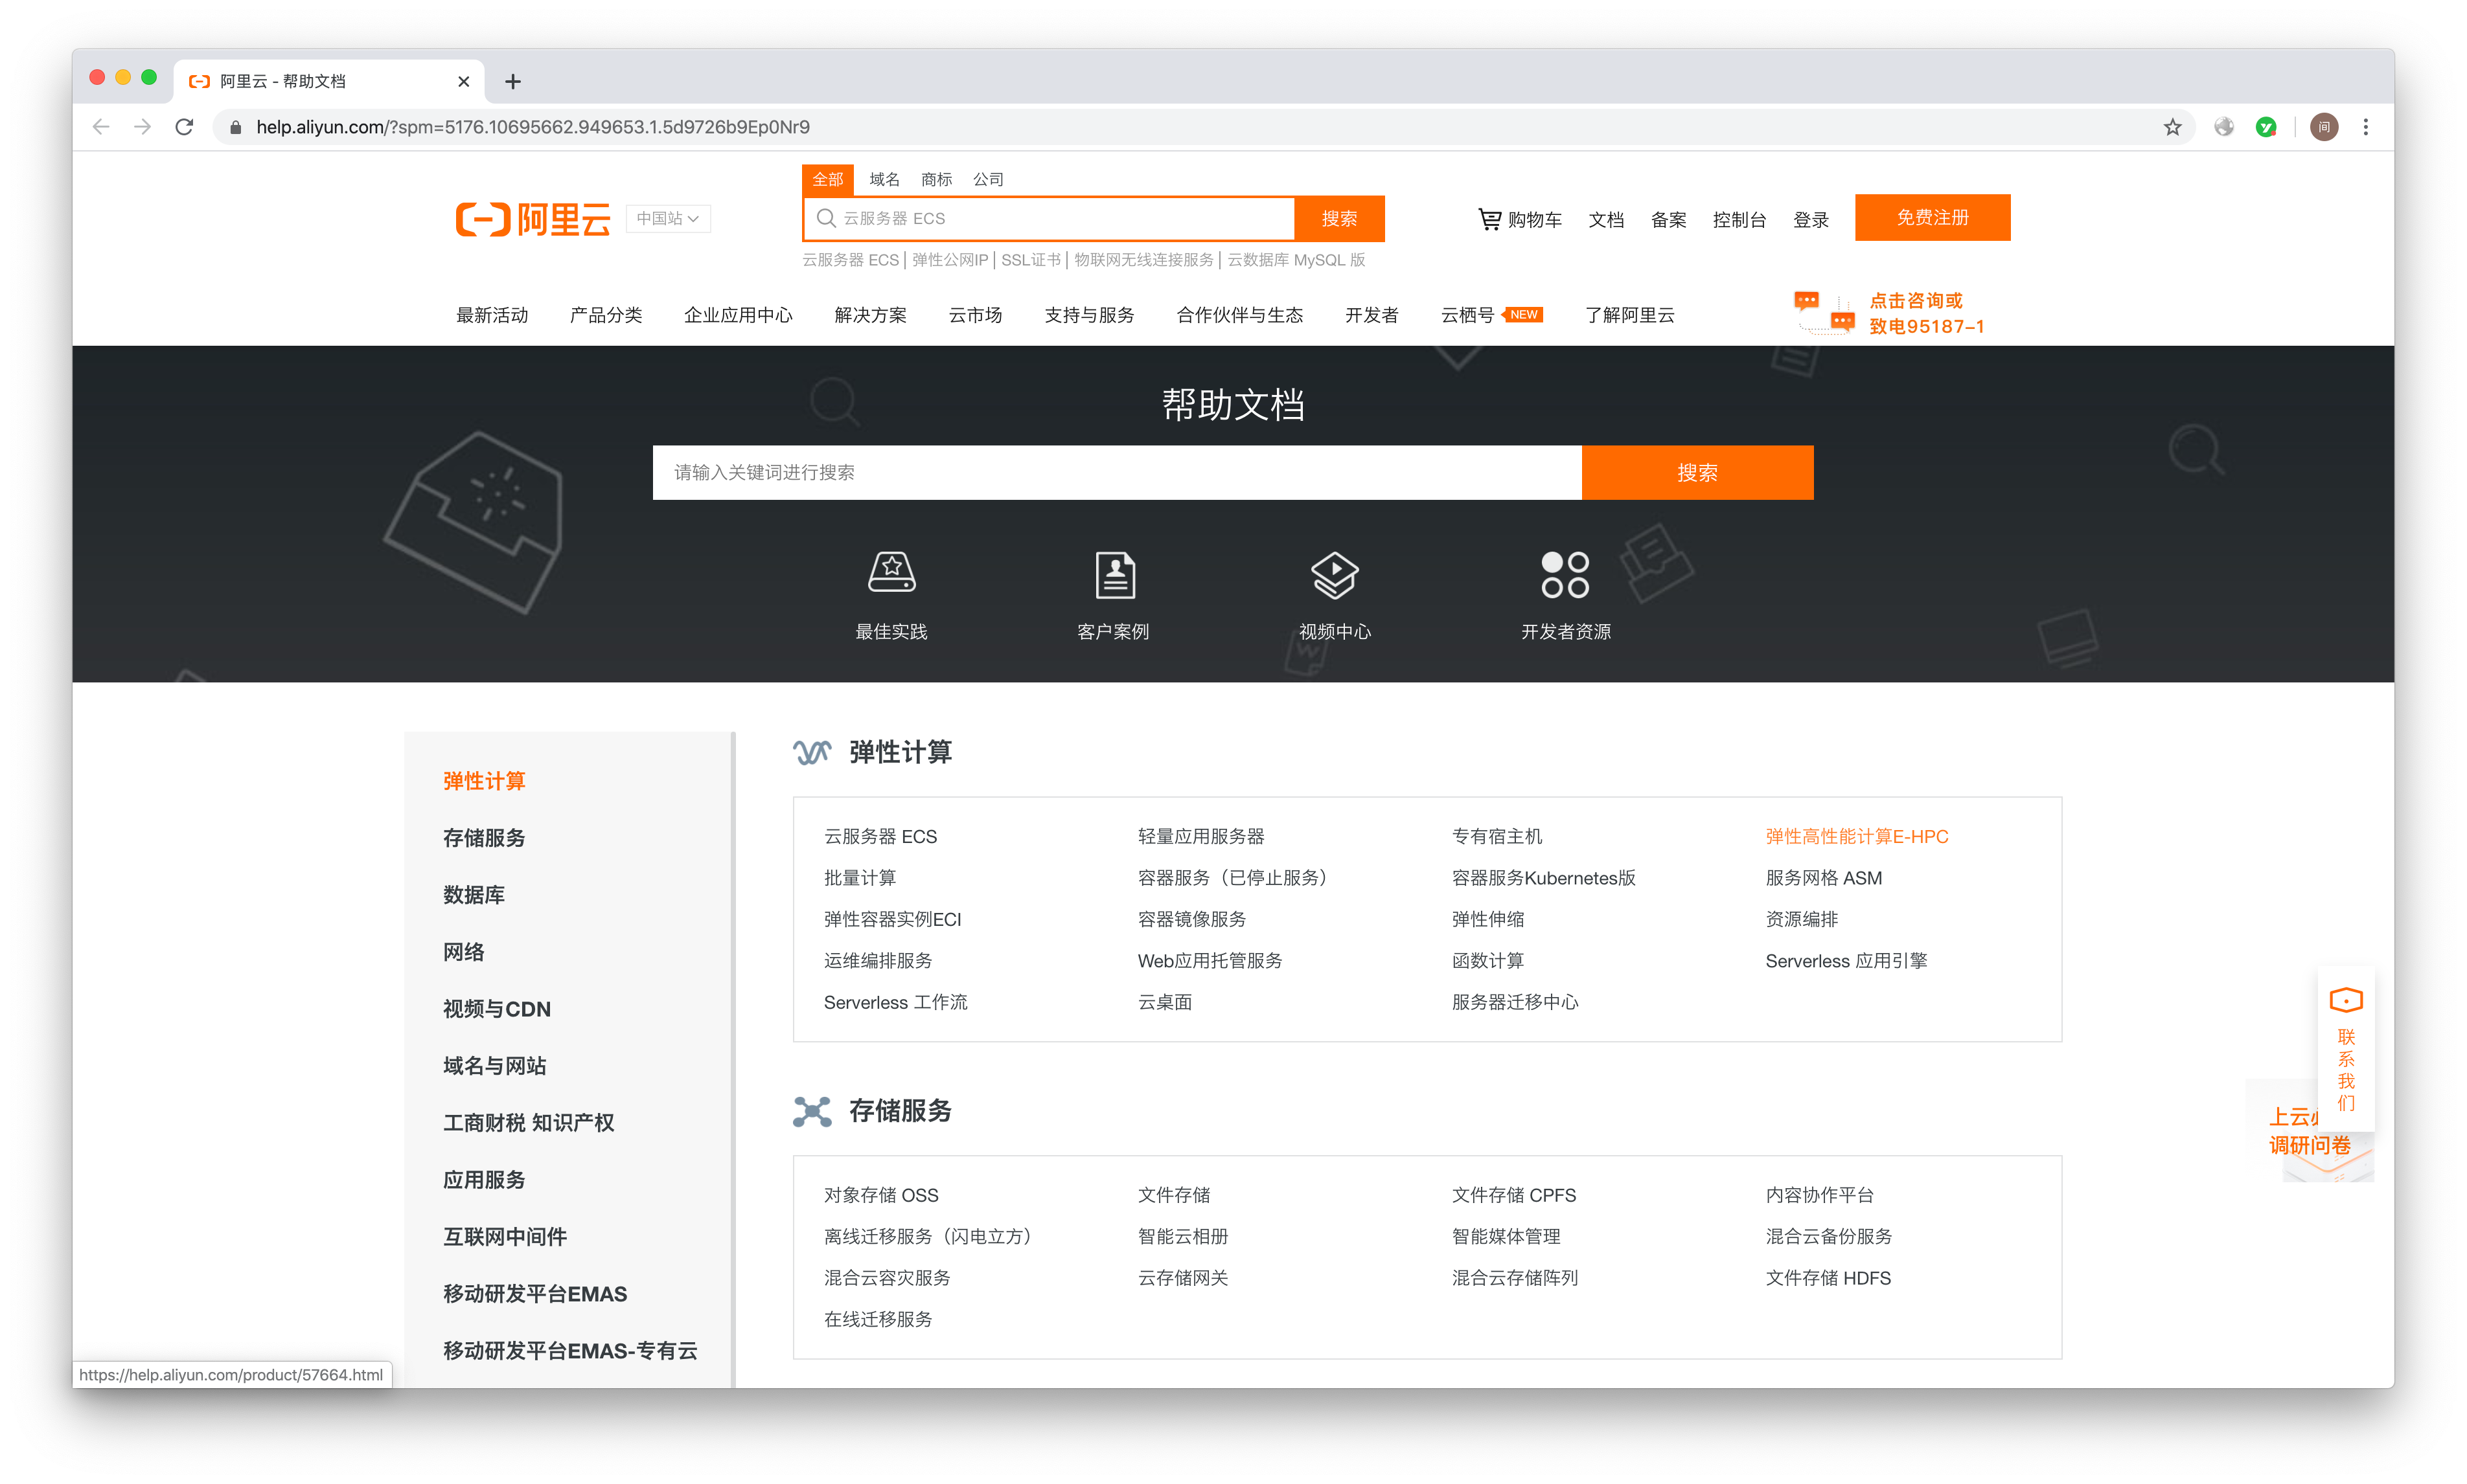Reload the page
Image resolution: width=2467 pixels, height=1484 pixels.
[184, 127]
